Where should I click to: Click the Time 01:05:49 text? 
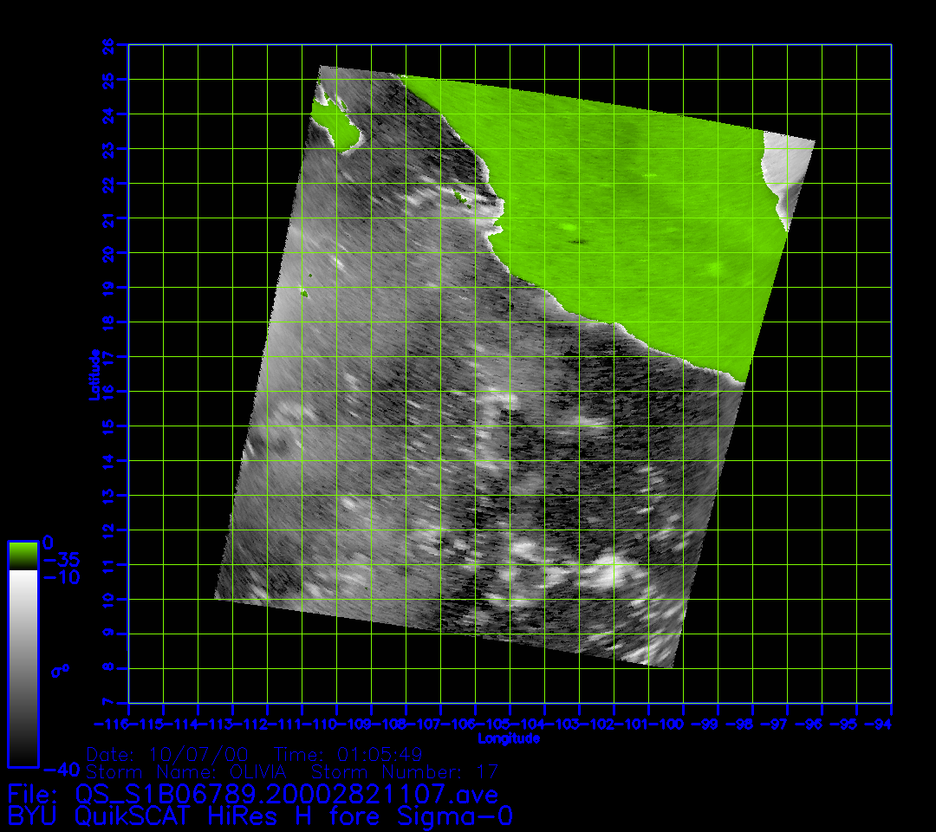348,753
